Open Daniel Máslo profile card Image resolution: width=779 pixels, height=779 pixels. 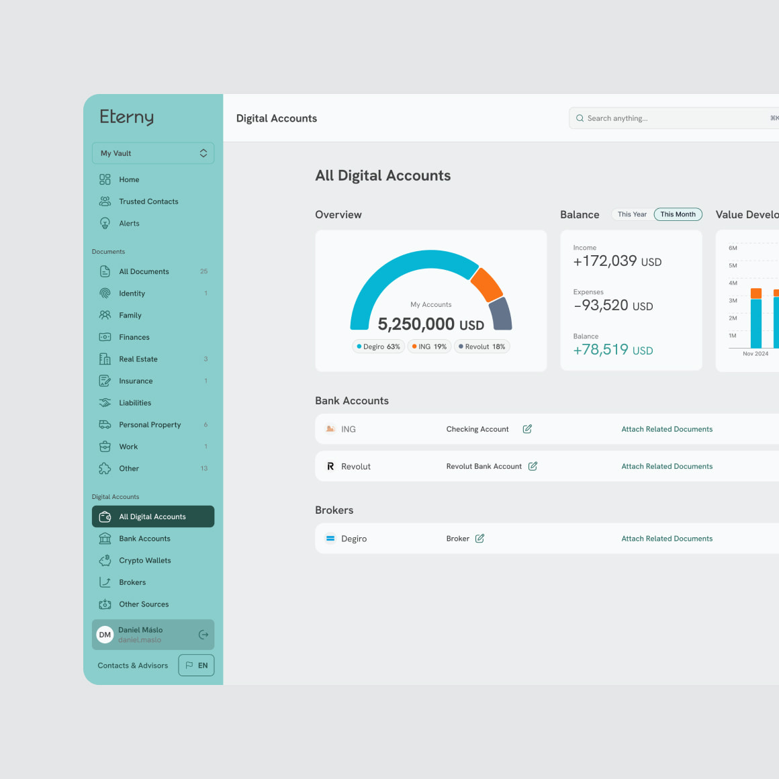pyautogui.click(x=153, y=635)
